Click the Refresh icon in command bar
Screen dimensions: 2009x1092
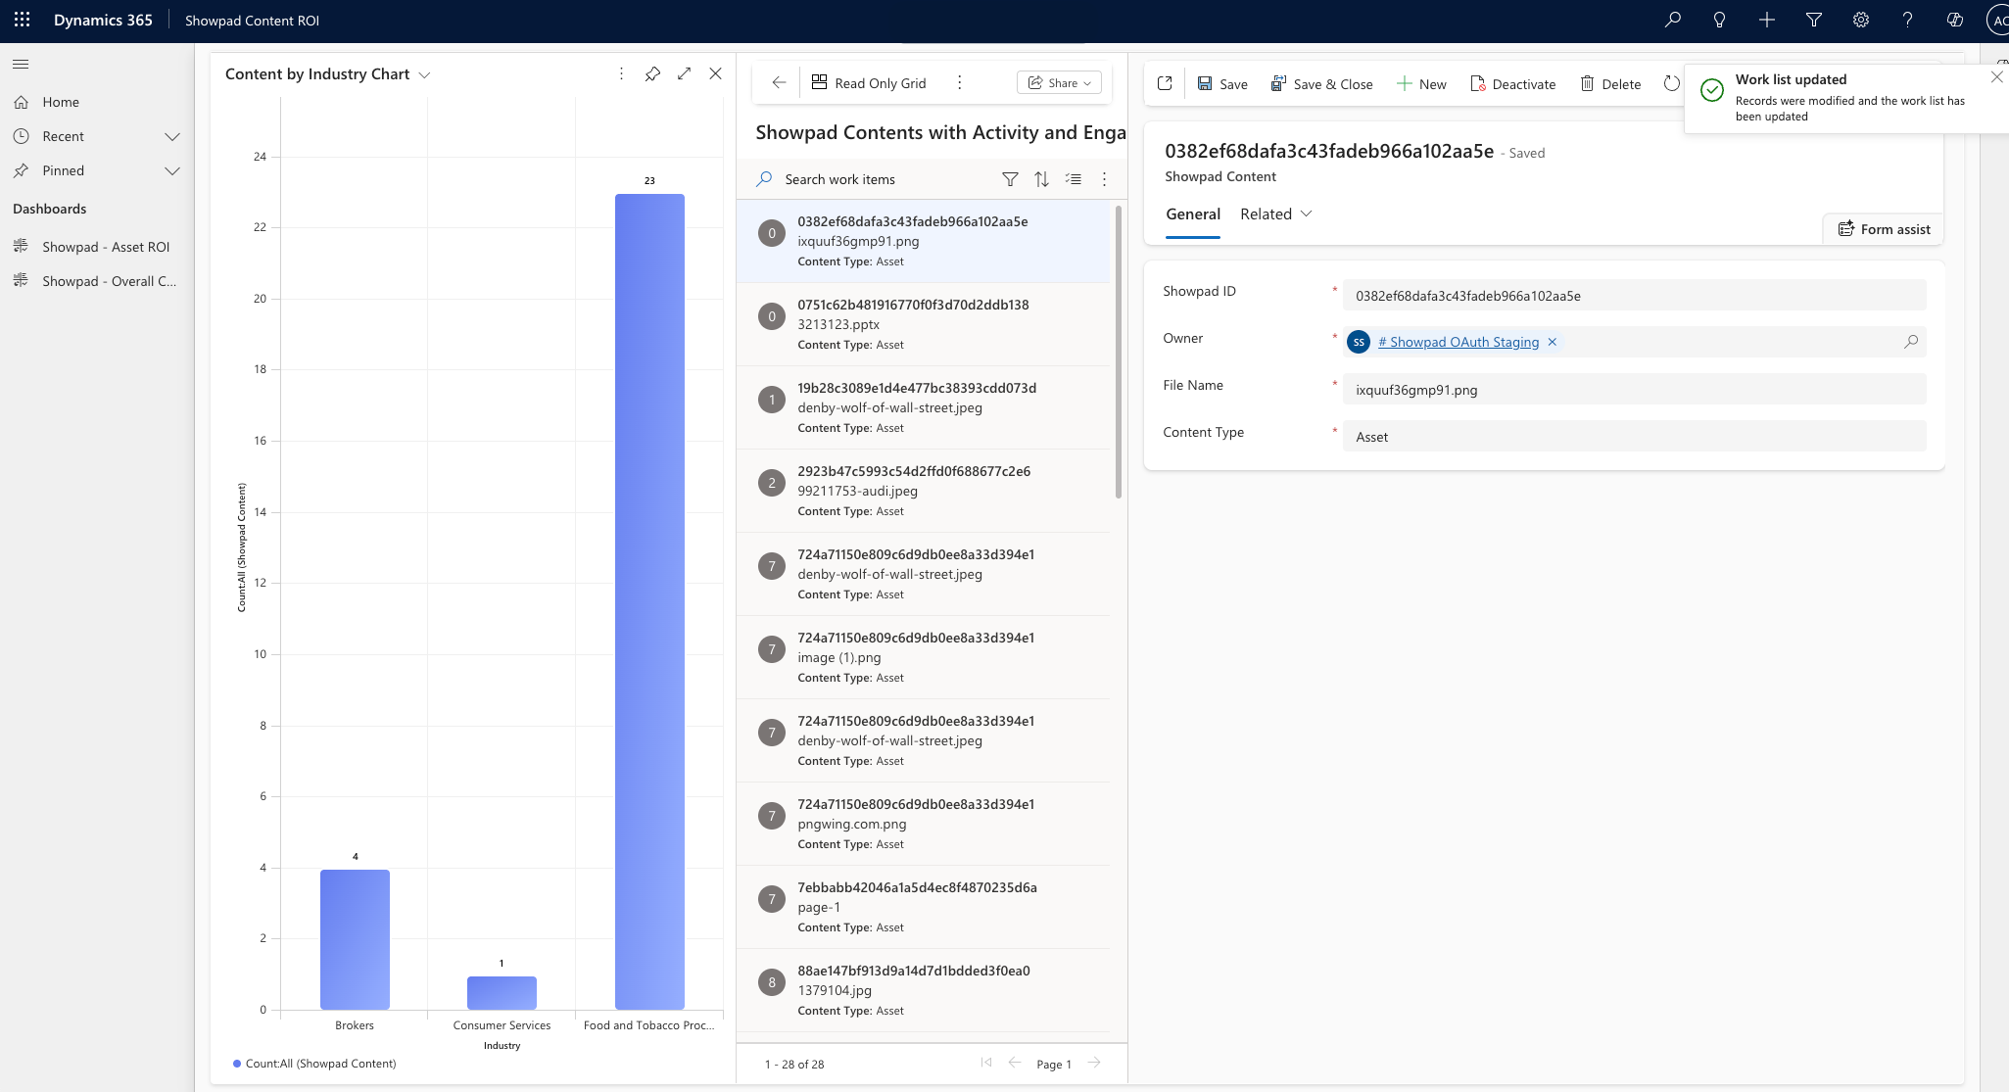tap(1671, 84)
